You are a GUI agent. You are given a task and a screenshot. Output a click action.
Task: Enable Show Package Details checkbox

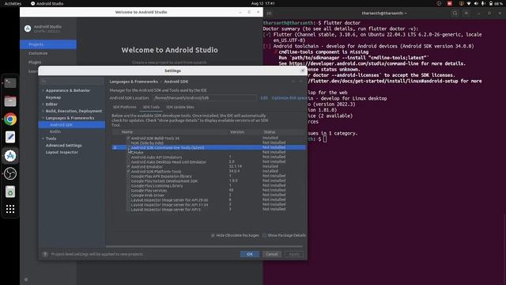(x=265, y=235)
